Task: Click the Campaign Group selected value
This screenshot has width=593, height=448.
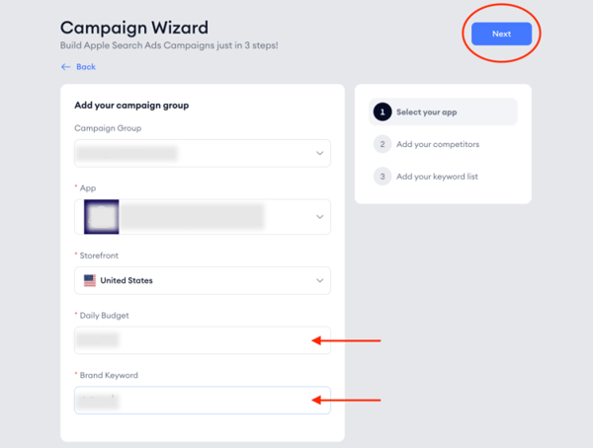Action: tap(127, 153)
